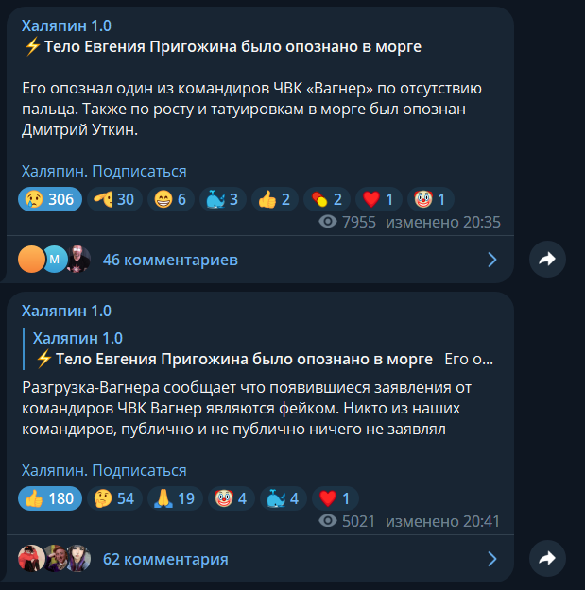Click the pill emoji reaction with 2
The image size is (585, 590).
click(327, 199)
